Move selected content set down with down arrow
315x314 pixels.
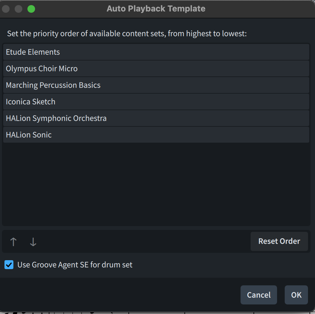pos(33,242)
